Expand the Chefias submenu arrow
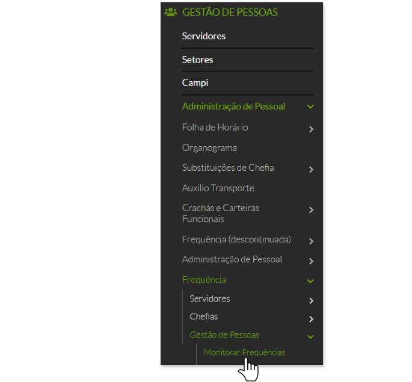Viewport: 412px width, 382px height. (311, 319)
